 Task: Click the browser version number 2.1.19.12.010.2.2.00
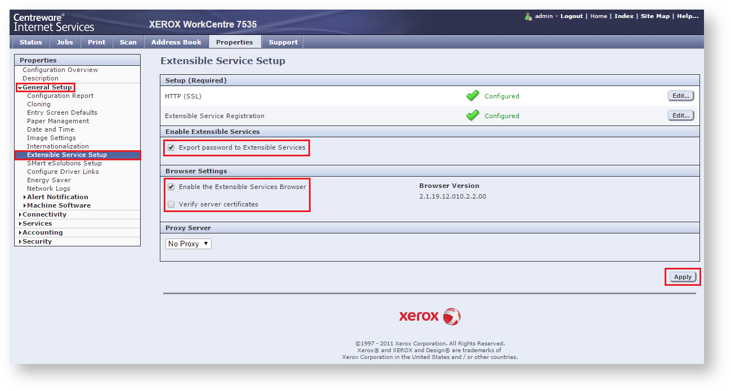point(452,196)
